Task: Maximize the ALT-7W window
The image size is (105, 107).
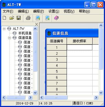Action: 94,5
